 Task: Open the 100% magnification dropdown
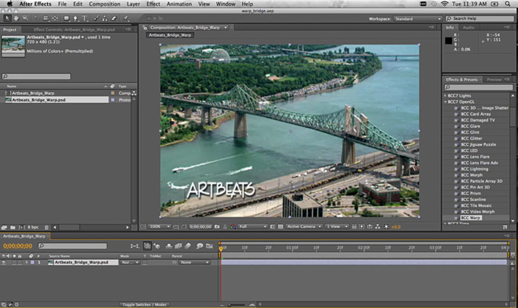click(x=160, y=226)
